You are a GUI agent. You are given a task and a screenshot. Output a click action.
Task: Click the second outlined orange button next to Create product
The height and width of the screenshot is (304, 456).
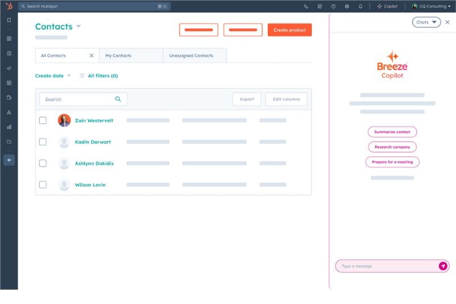coord(243,30)
